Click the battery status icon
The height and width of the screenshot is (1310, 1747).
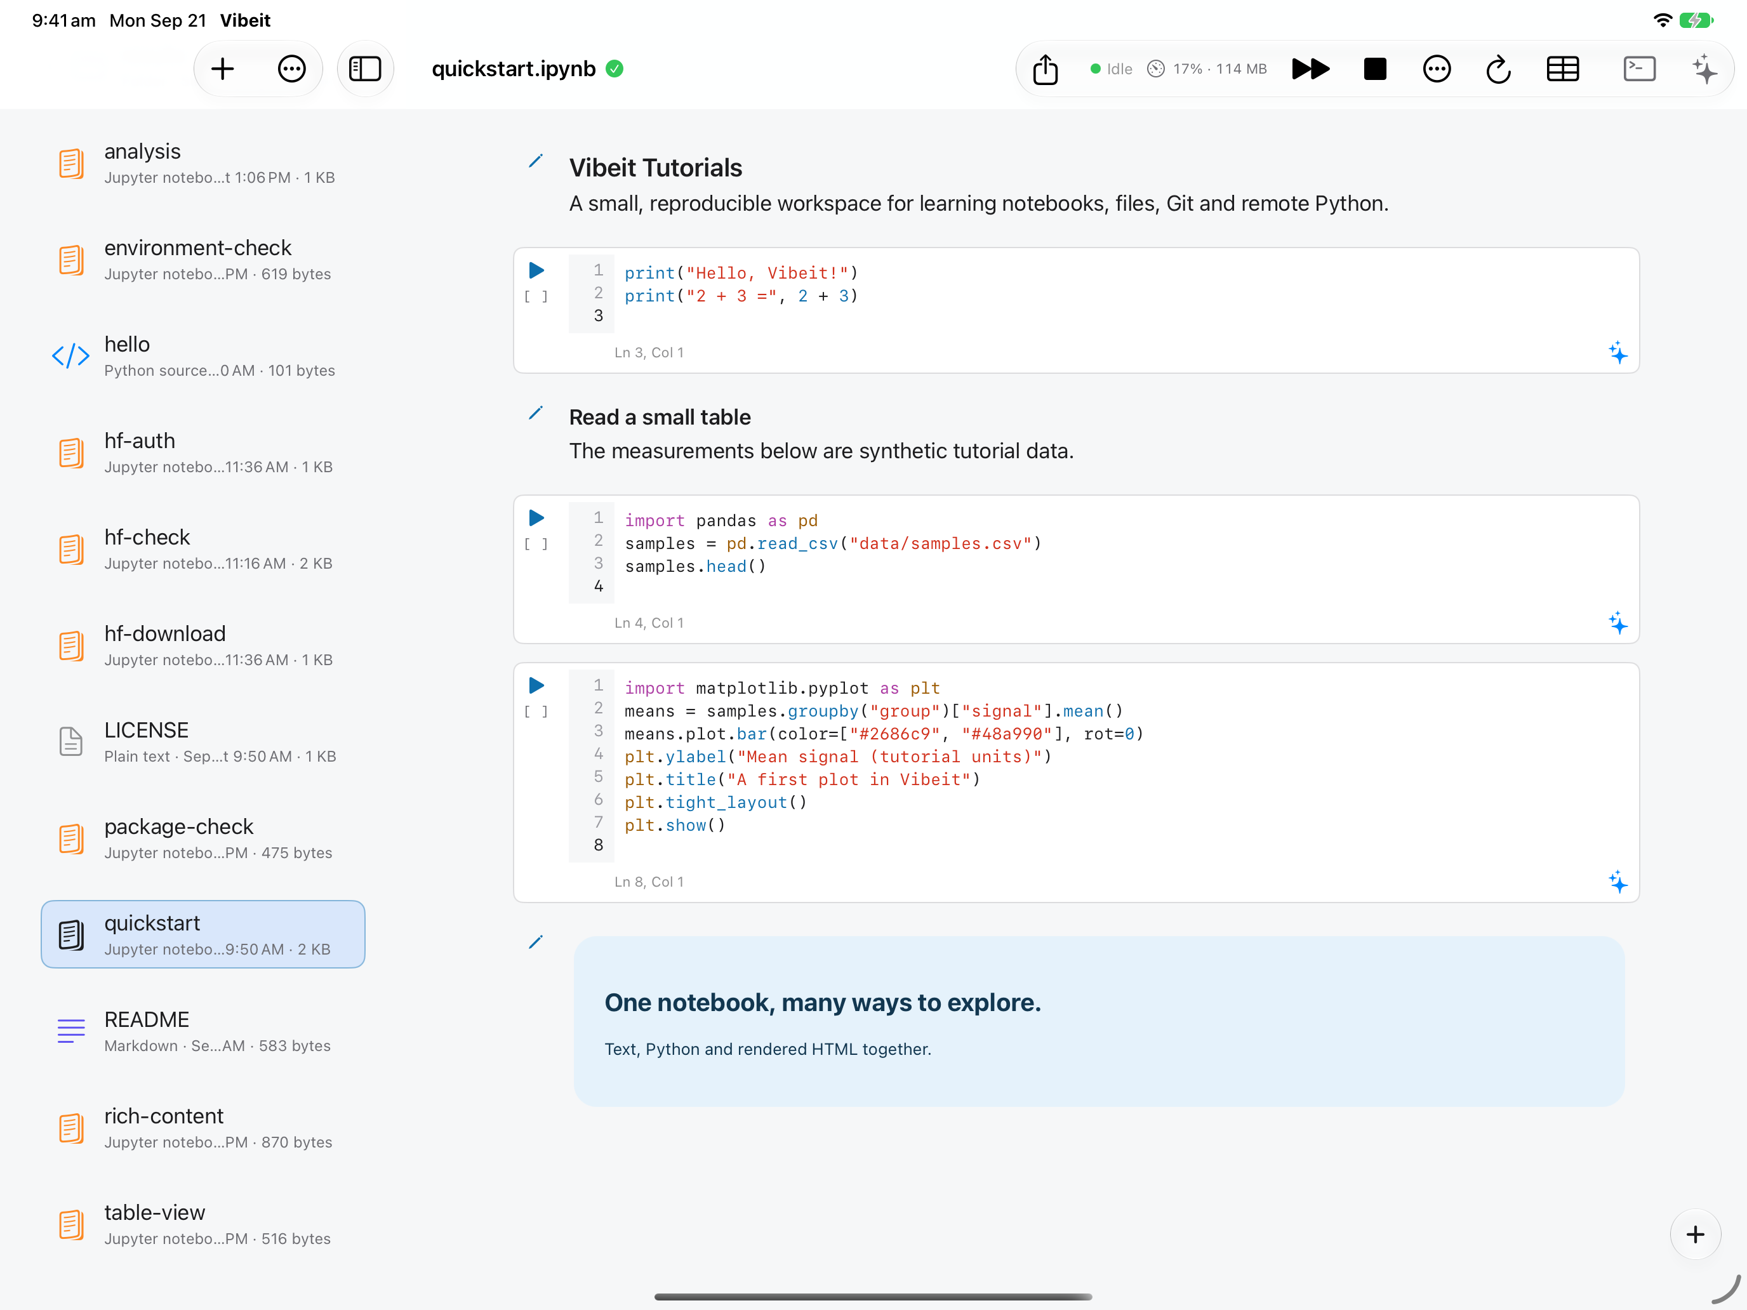coord(1696,20)
